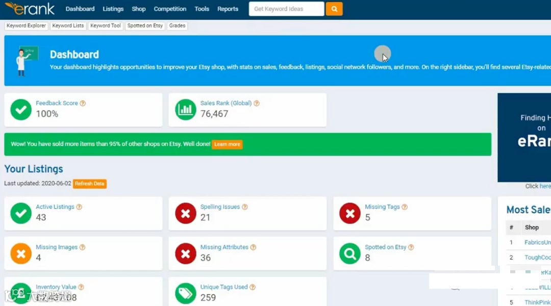Click the orange search magnifier button
Screen dimensions: 551x306
click(x=334, y=9)
